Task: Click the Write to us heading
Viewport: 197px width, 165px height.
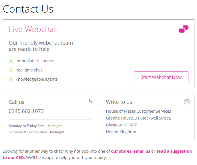Action: coord(119,102)
